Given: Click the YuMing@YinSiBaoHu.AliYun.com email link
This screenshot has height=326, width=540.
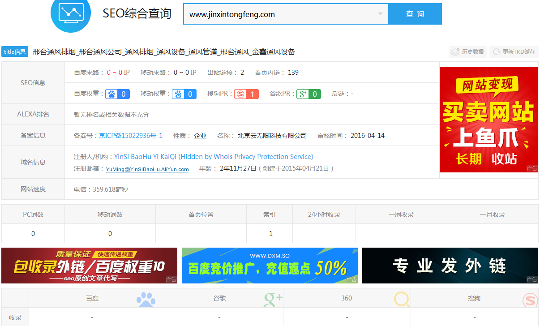Looking at the screenshot, I should click(x=147, y=169).
